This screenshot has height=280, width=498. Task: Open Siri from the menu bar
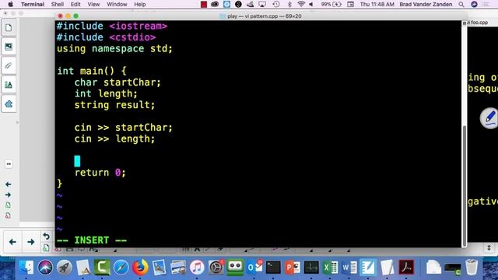[474, 4]
